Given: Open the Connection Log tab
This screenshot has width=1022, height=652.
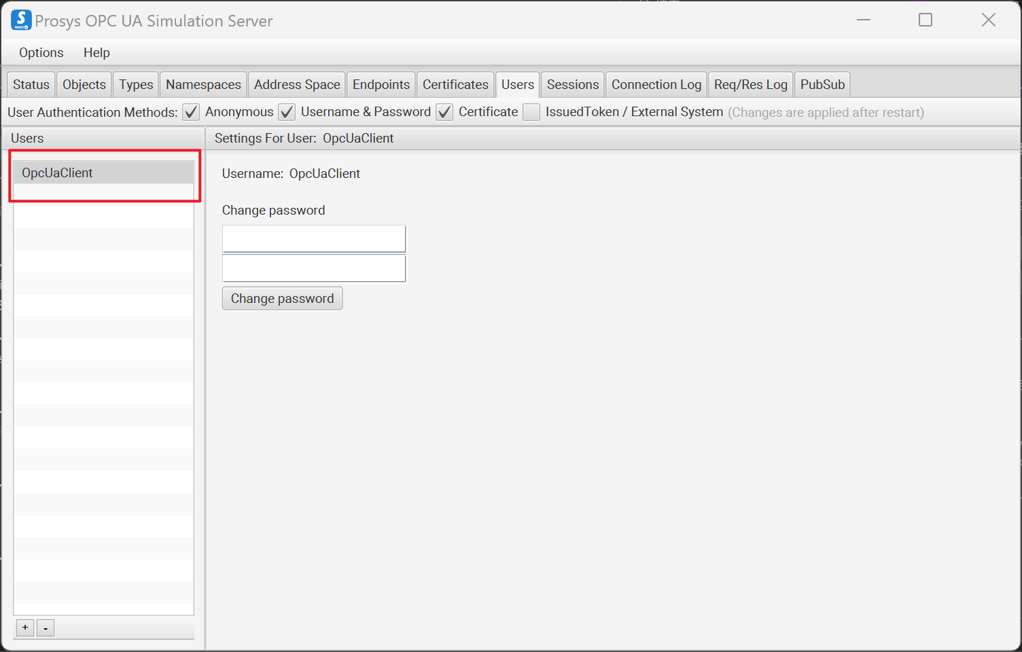Looking at the screenshot, I should point(656,85).
